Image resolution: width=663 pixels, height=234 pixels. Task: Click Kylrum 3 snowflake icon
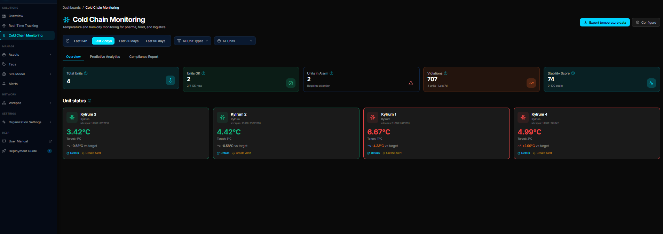(x=72, y=117)
